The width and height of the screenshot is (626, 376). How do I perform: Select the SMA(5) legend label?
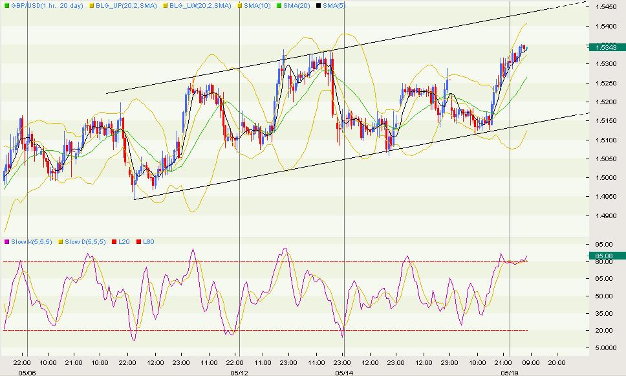pyautogui.click(x=334, y=6)
